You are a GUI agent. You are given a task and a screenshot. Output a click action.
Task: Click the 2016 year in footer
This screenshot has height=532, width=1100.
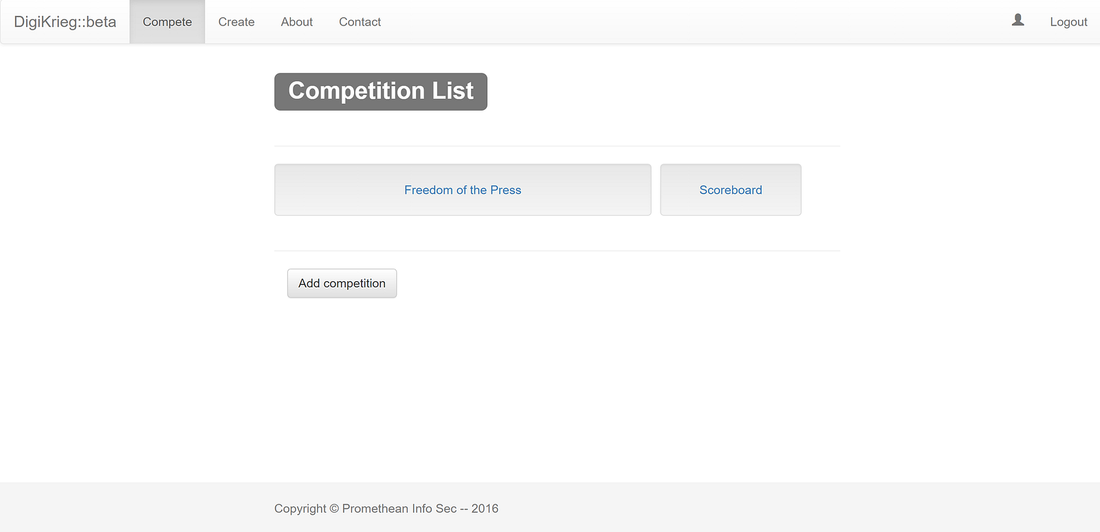pyautogui.click(x=485, y=509)
